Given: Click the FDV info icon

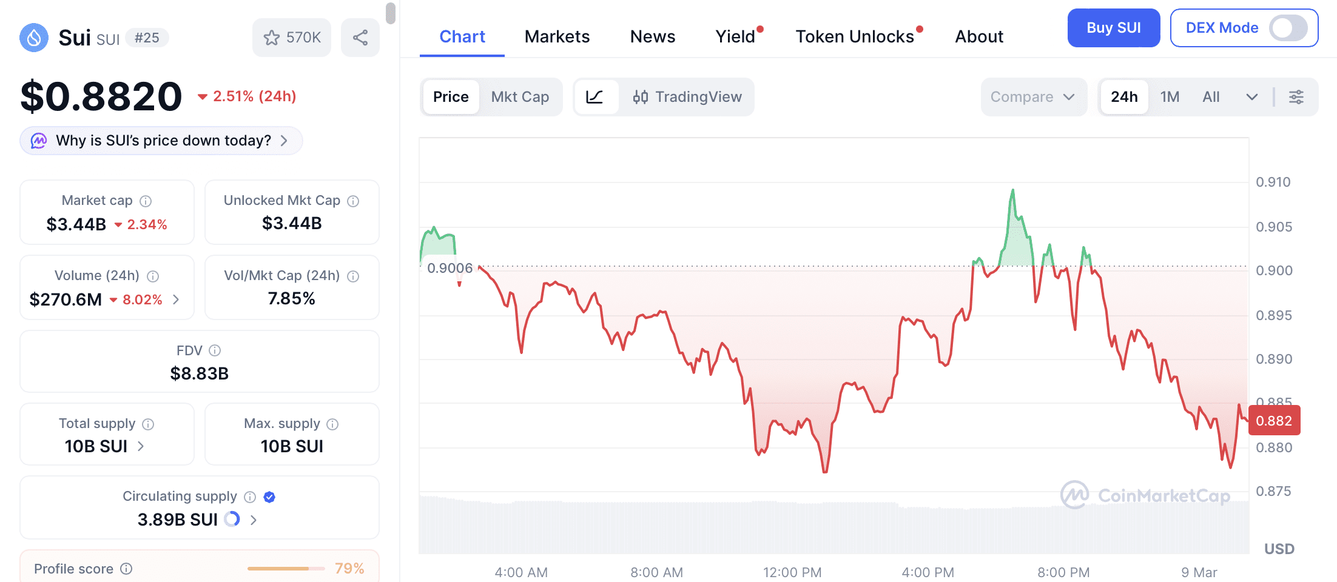Looking at the screenshot, I should [215, 350].
